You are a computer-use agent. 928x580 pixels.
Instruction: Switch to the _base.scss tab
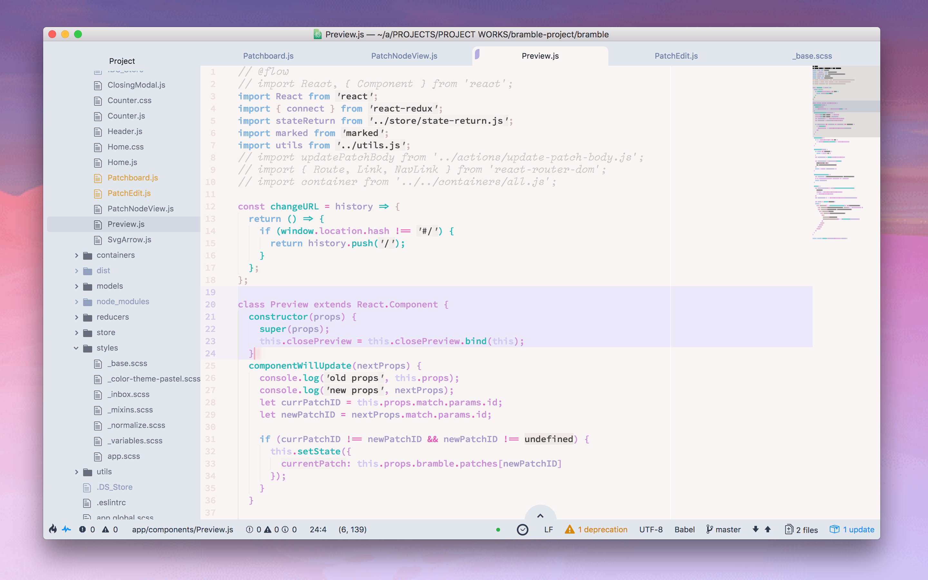pyautogui.click(x=812, y=56)
